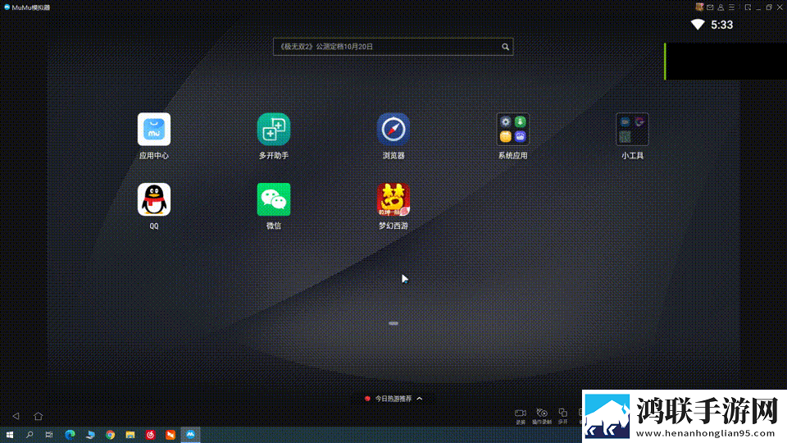Click the MuMu emulator taskbar icon

point(190,435)
